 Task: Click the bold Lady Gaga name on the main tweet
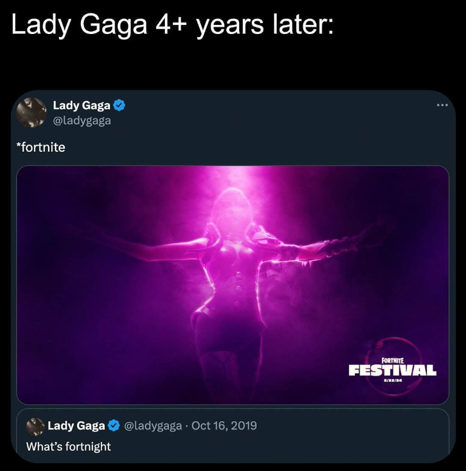82,106
